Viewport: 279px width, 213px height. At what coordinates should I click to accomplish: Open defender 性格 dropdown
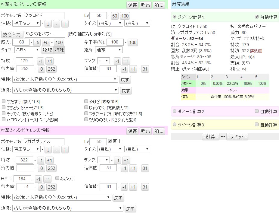[26, 149]
